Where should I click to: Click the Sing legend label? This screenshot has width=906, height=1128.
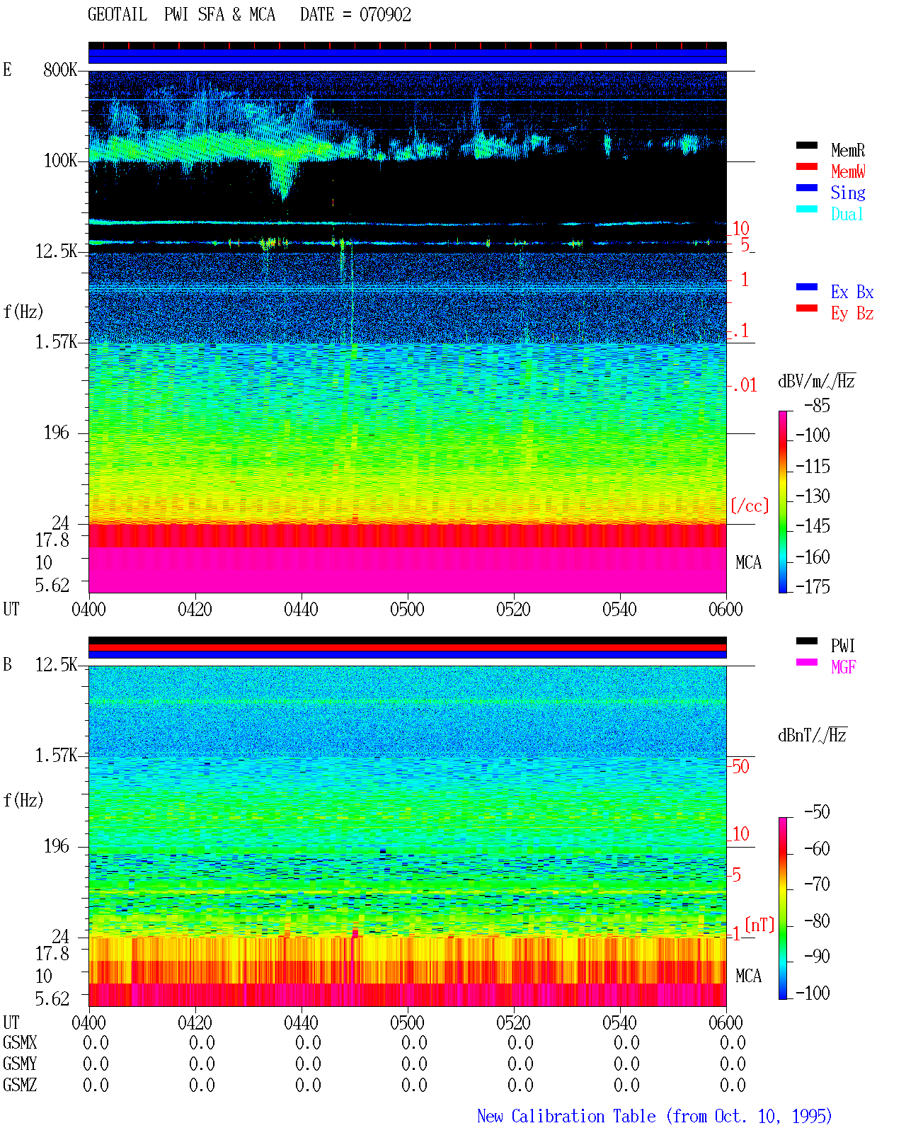tap(848, 193)
